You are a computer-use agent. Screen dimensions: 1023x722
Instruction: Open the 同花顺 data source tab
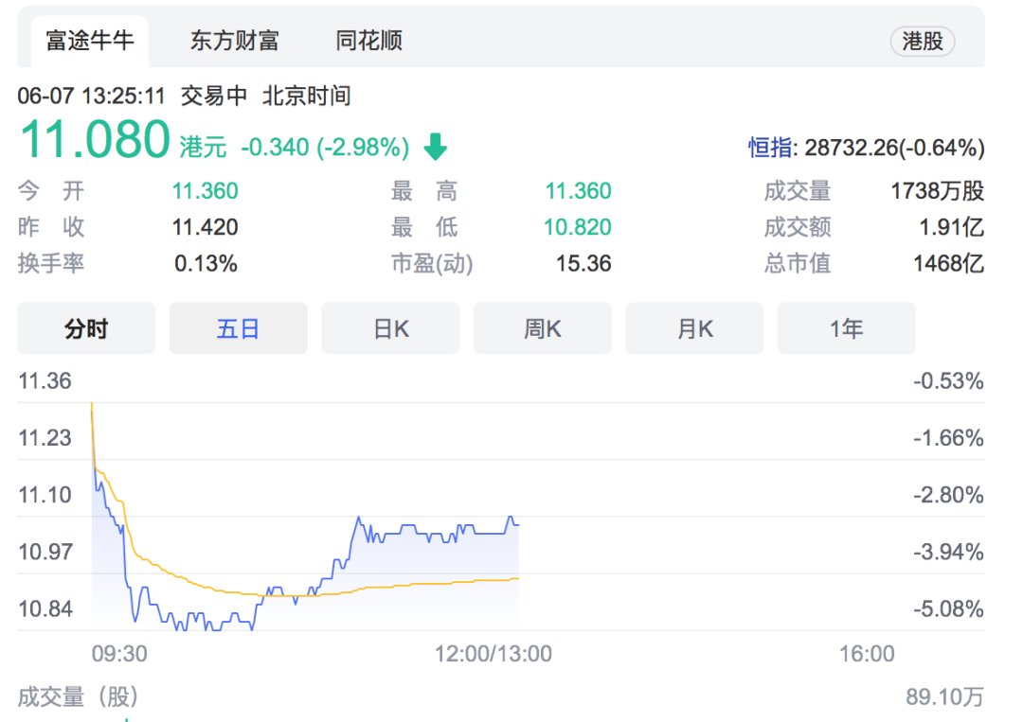[368, 41]
